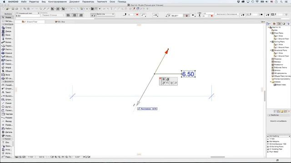291x163 pixels.
Task: Select the Крыша (Roof) tool
Action: point(7,53)
